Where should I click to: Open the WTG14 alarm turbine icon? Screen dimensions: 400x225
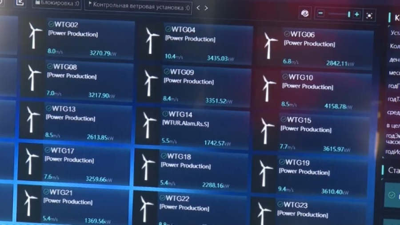coord(148,126)
